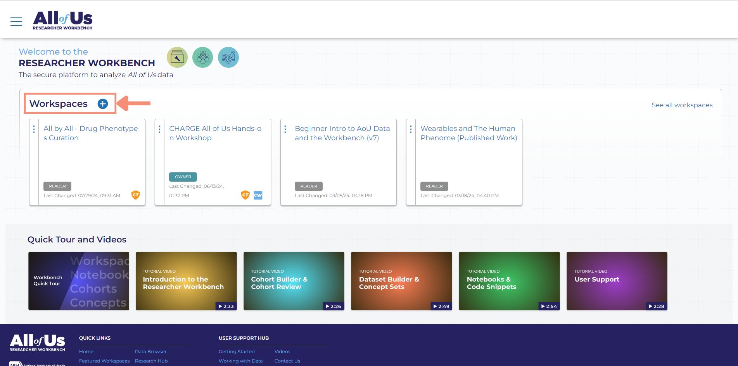Play User Support tutorial video
This screenshot has width=738, height=366.
617,281
